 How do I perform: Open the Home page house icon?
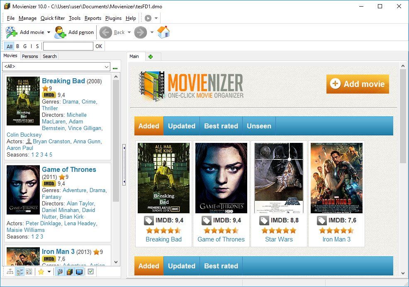[x=163, y=32]
